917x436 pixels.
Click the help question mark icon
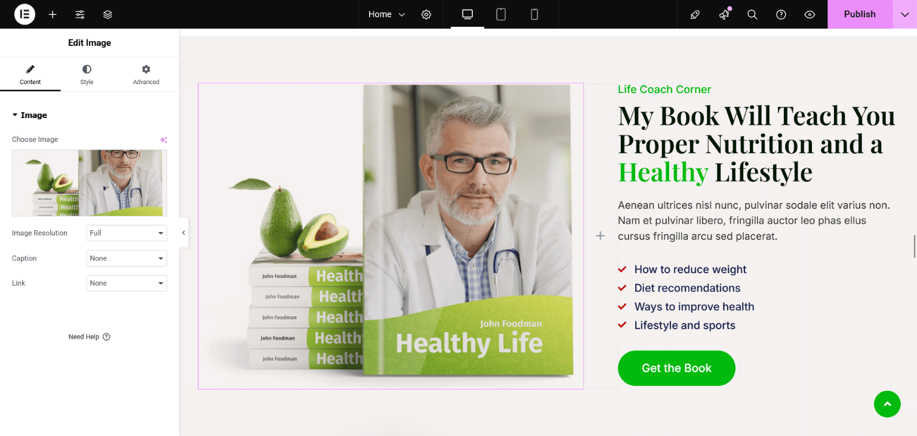[x=781, y=14]
